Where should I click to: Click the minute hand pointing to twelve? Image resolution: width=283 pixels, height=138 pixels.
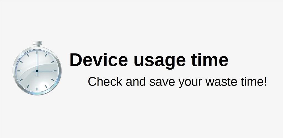(x=37, y=61)
